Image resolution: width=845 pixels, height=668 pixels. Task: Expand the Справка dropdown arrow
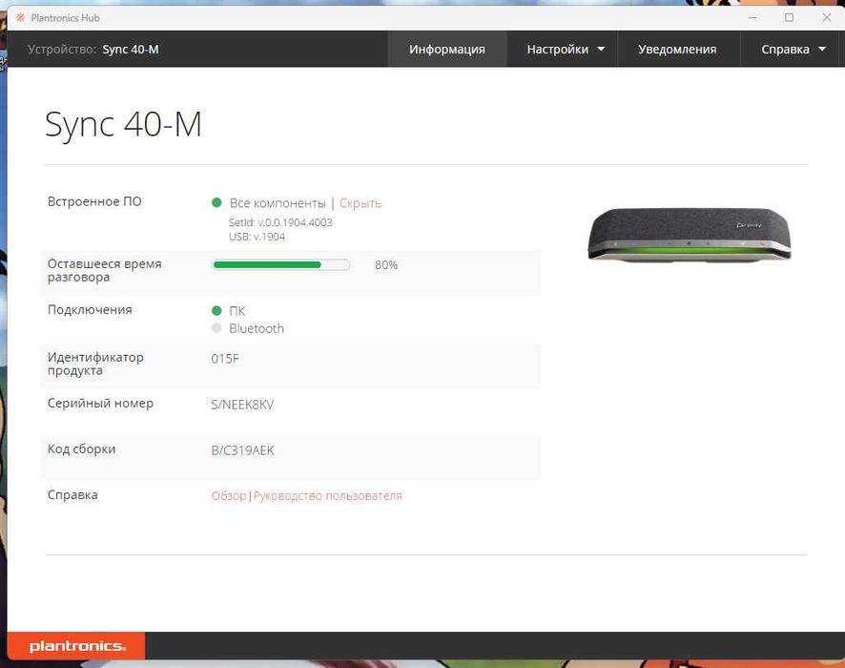tap(822, 49)
